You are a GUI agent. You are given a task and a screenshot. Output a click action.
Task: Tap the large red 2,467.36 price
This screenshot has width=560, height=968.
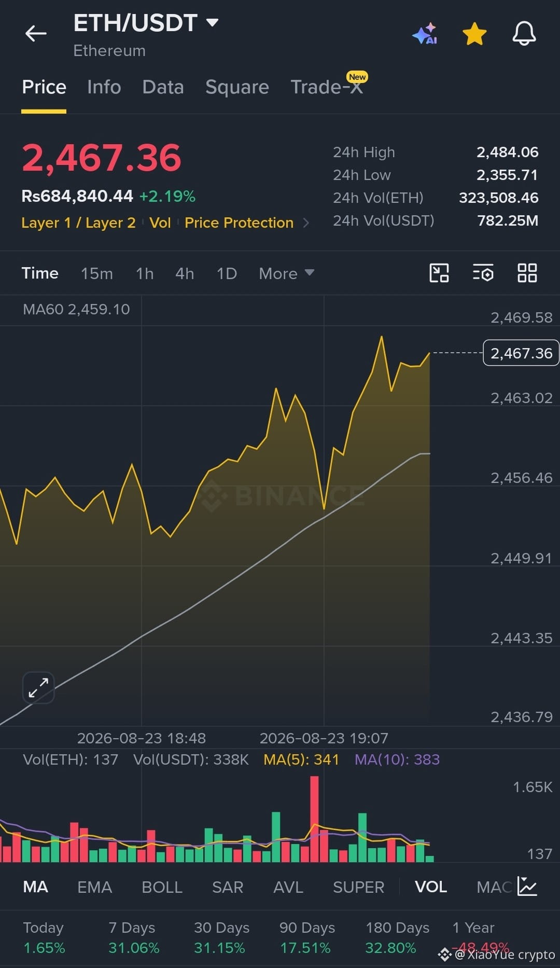102,158
